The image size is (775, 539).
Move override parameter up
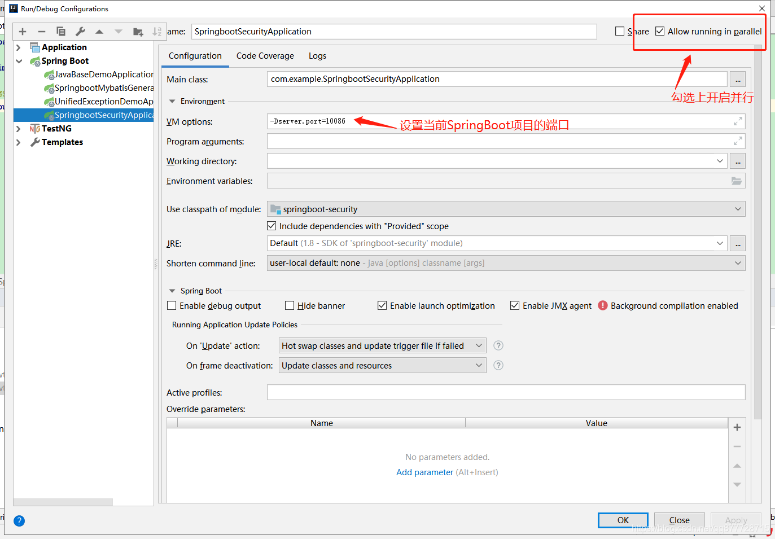pos(737,466)
